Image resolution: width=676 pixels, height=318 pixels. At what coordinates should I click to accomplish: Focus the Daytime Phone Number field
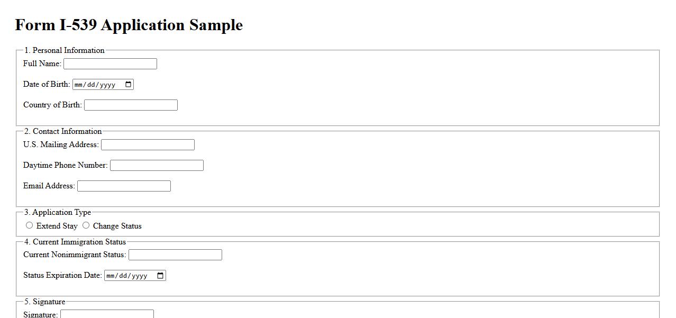157,166
